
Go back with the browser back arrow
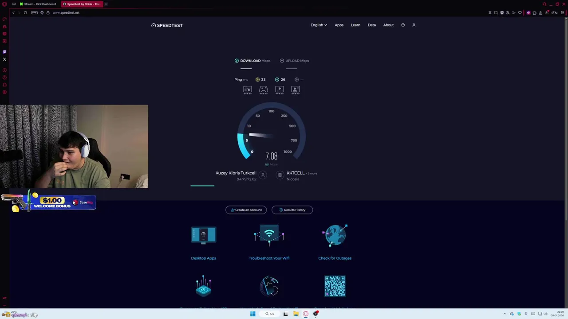coord(13,12)
